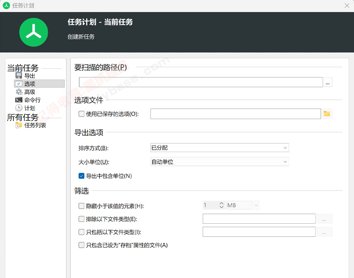This screenshot has height=278, width=354.
Task: Enable 隐藏小于该值的元素 checkbox
Action: (81, 206)
